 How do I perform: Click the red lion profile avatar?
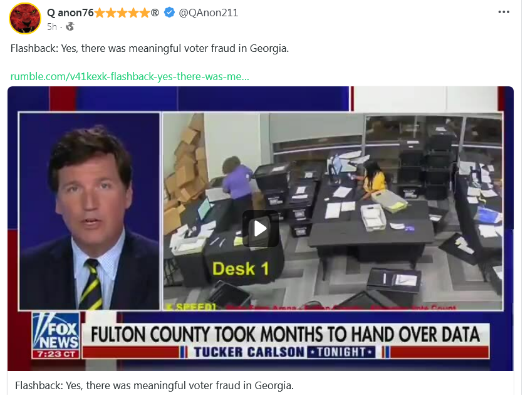coord(25,19)
